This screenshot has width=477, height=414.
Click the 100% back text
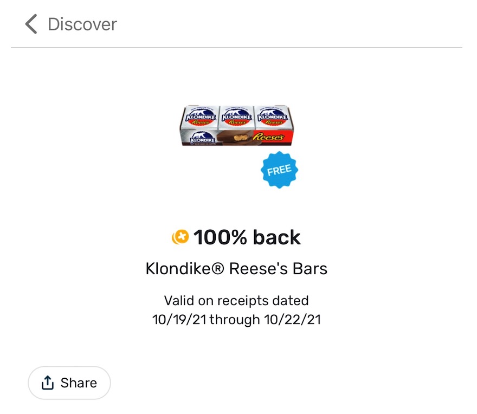[248, 237]
